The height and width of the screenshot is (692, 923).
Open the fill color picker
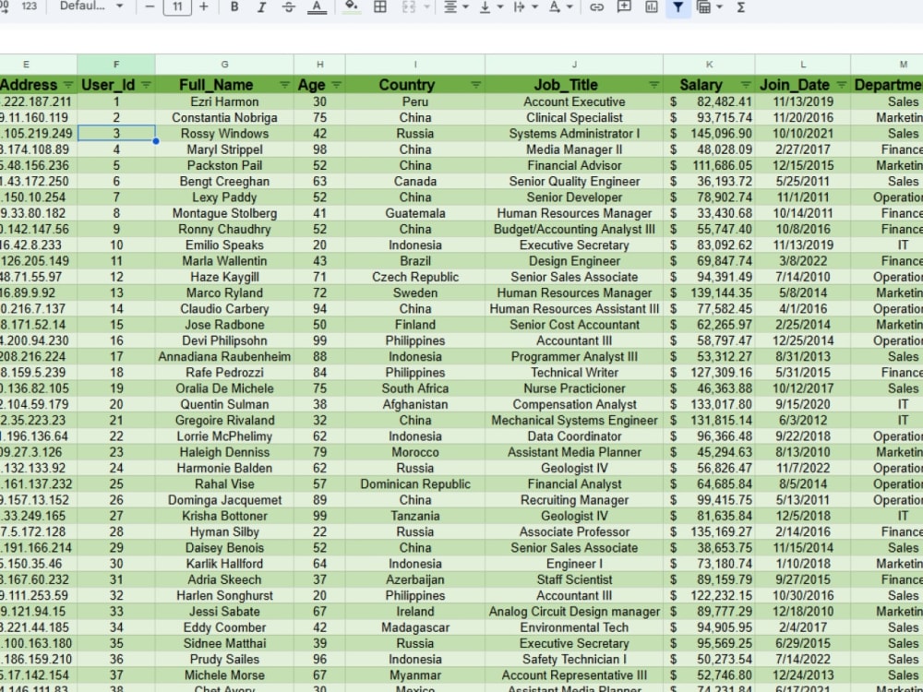pos(352,7)
